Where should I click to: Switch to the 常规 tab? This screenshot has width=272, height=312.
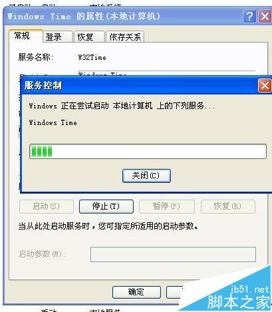(x=22, y=36)
